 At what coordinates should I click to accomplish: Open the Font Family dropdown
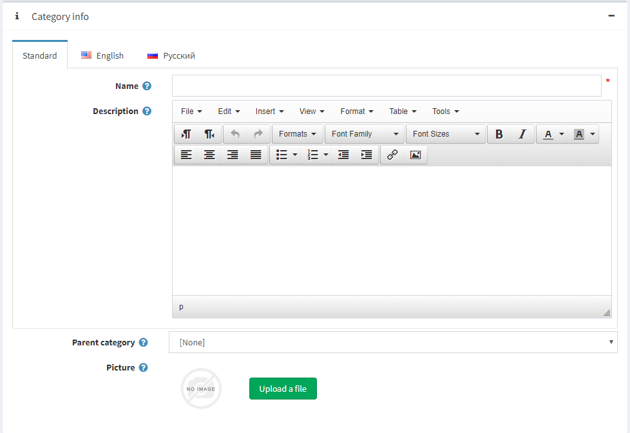(x=365, y=134)
